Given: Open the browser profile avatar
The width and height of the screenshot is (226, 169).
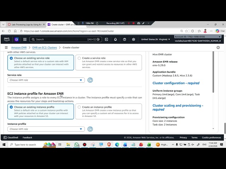Looking at the screenshot, I should tap(205, 31).
